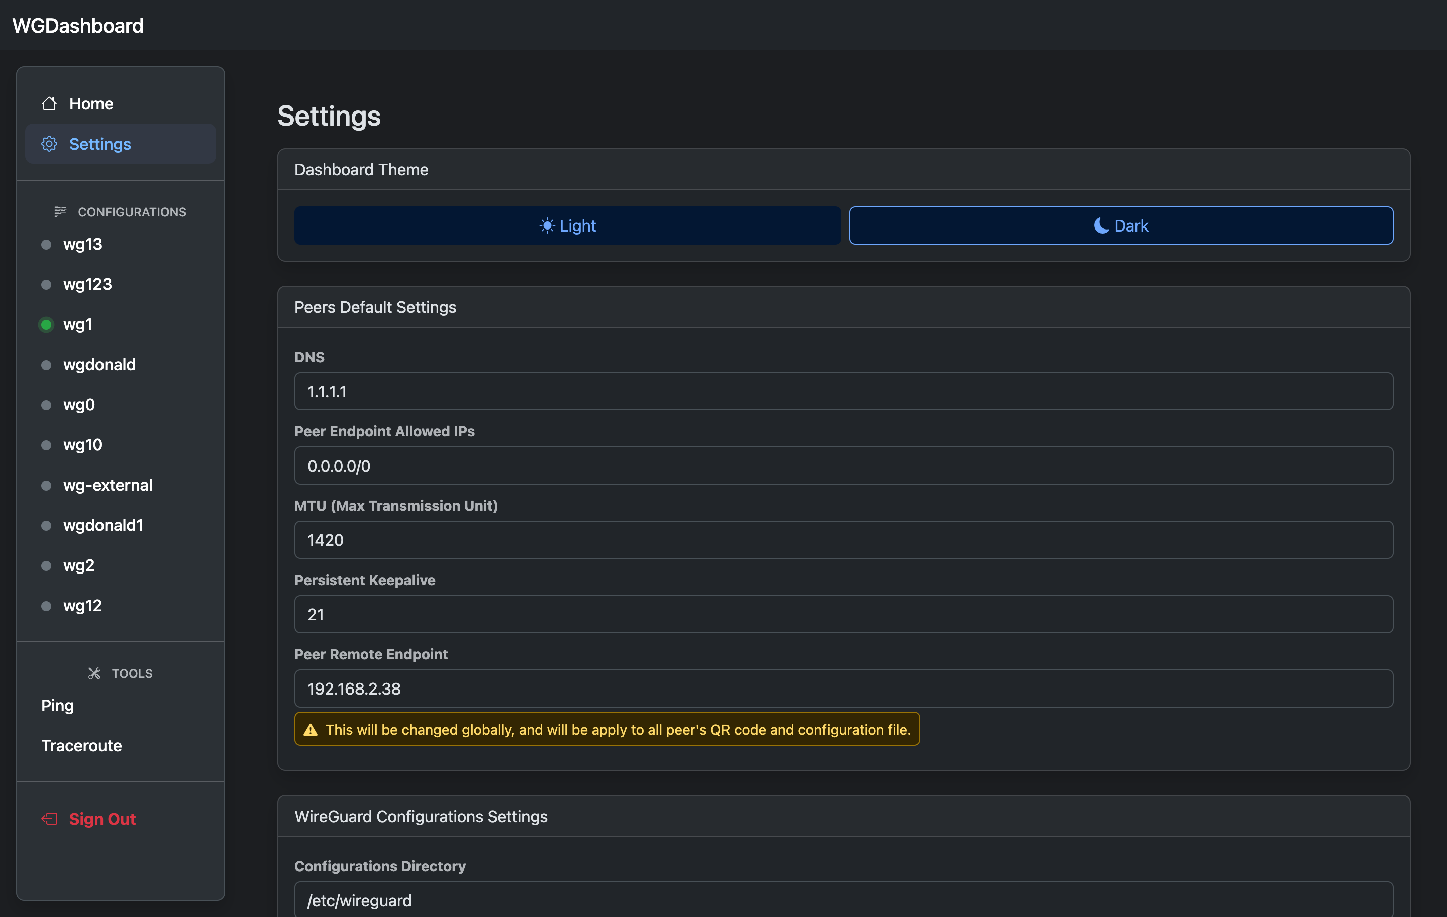
Task: Click the global change warning message
Action: [607, 729]
